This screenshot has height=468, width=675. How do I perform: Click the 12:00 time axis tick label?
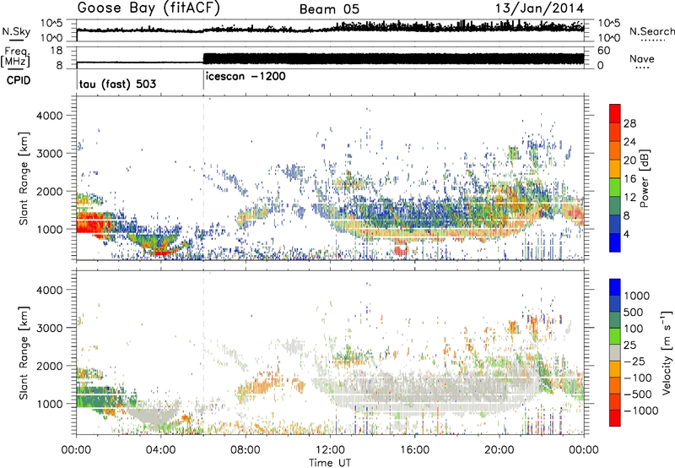pos(330,450)
